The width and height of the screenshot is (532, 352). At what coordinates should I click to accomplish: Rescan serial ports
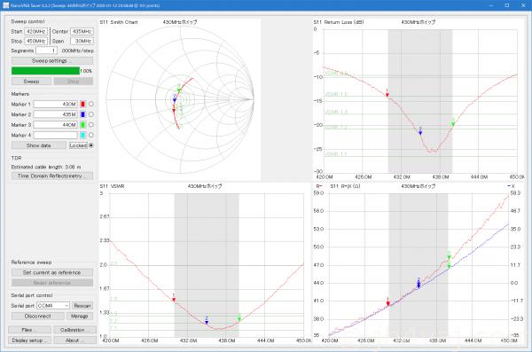click(82, 306)
